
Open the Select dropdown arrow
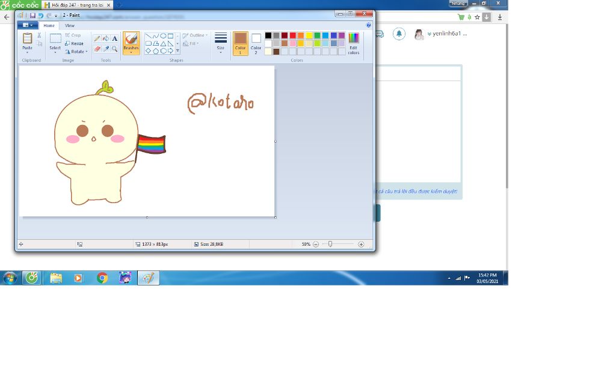coord(55,52)
